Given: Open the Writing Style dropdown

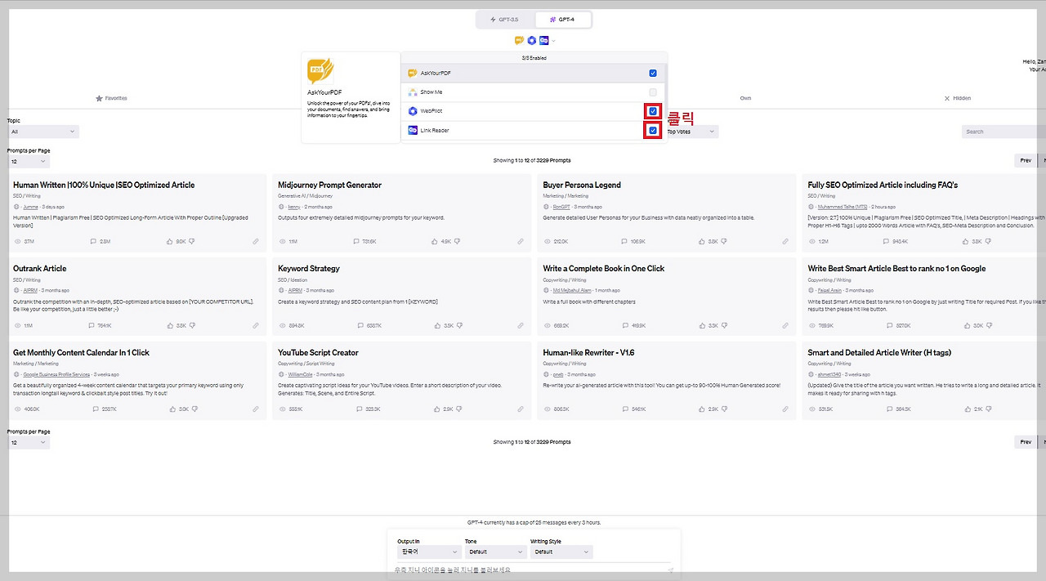Looking at the screenshot, I should pos(561,552).
